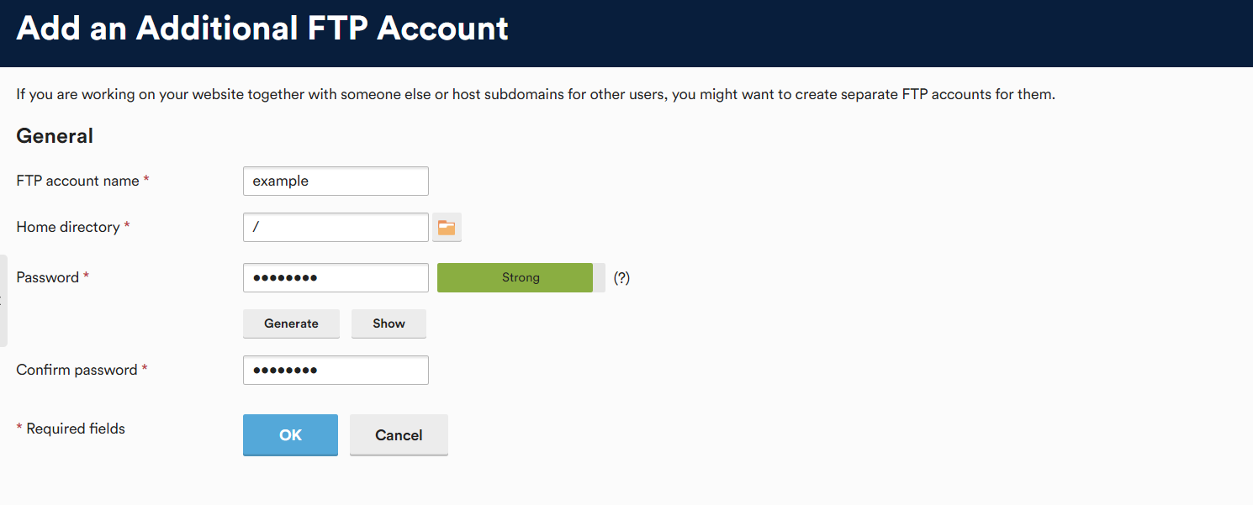Click into the Home directory text box

click(x=336, y=227)
